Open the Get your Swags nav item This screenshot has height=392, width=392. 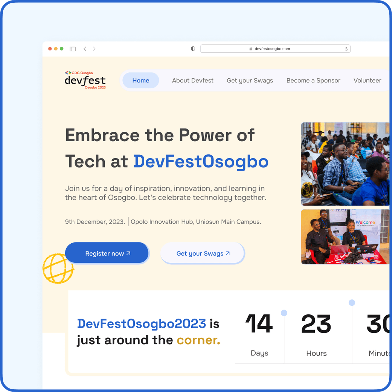point(250,81)
